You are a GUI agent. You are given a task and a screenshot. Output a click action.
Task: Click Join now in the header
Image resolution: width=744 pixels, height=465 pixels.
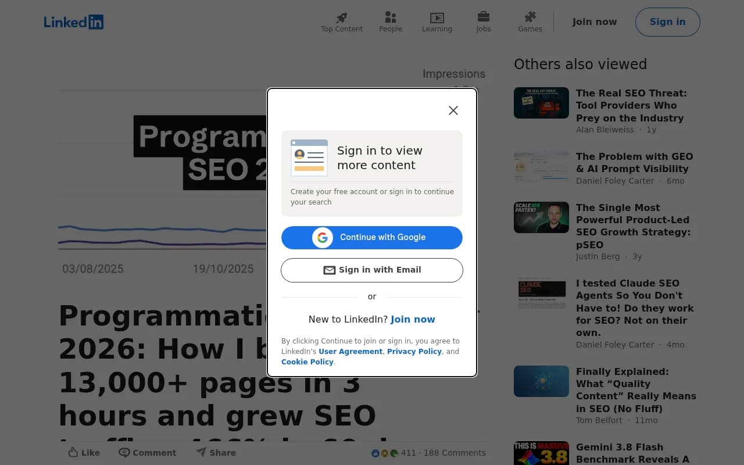coord(595,22)
